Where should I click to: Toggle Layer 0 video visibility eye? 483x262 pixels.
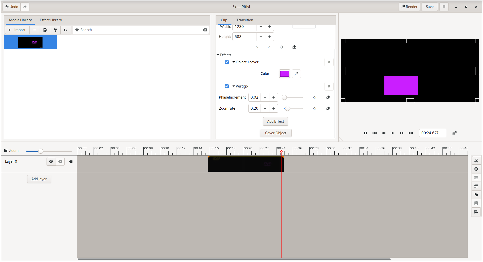(x=51, y=161)
